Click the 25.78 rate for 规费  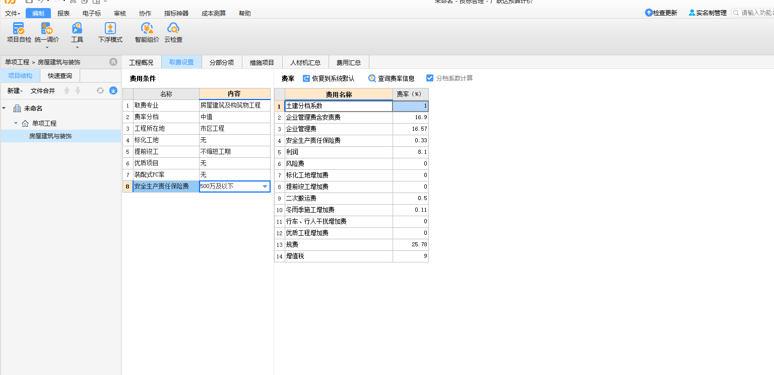pos(411,245)
